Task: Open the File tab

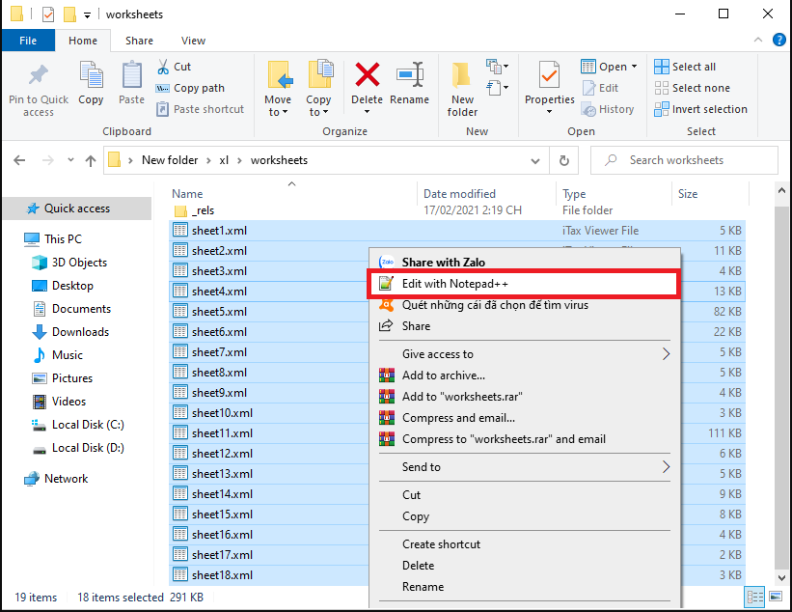Action: (28, 41)
